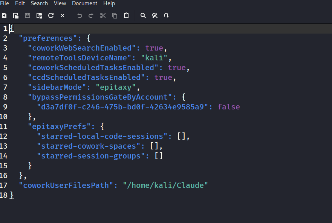
Task: Reload the document with the circular arrow icon
Action: [51, 15]
